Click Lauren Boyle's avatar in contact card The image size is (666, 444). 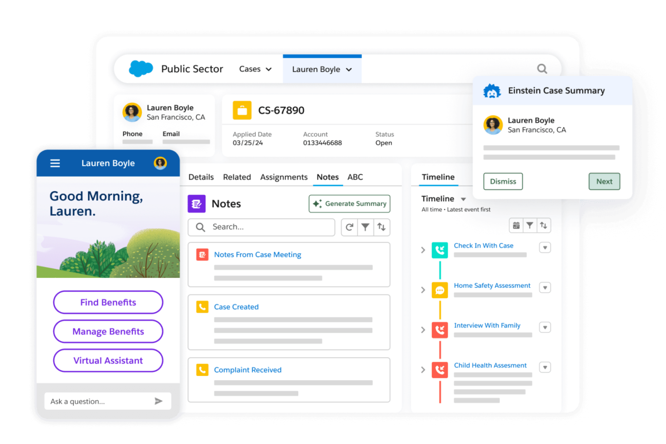click(132, 112)
